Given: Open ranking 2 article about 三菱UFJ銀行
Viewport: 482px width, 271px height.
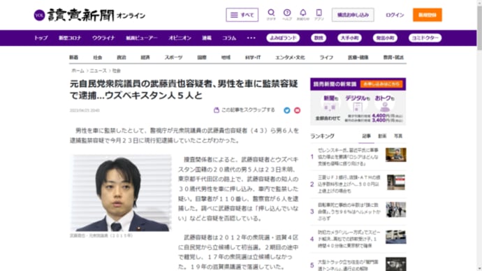Looking at the screenshot, I should coord(349,184).
